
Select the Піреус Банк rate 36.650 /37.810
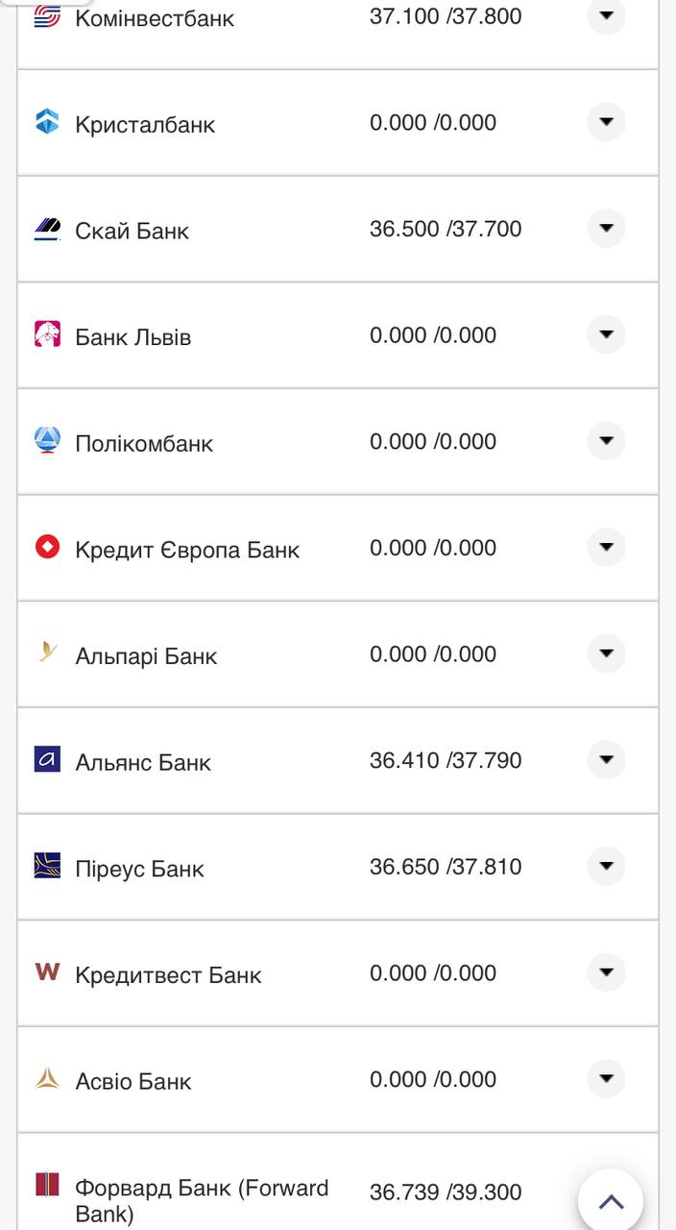point(446,867)
